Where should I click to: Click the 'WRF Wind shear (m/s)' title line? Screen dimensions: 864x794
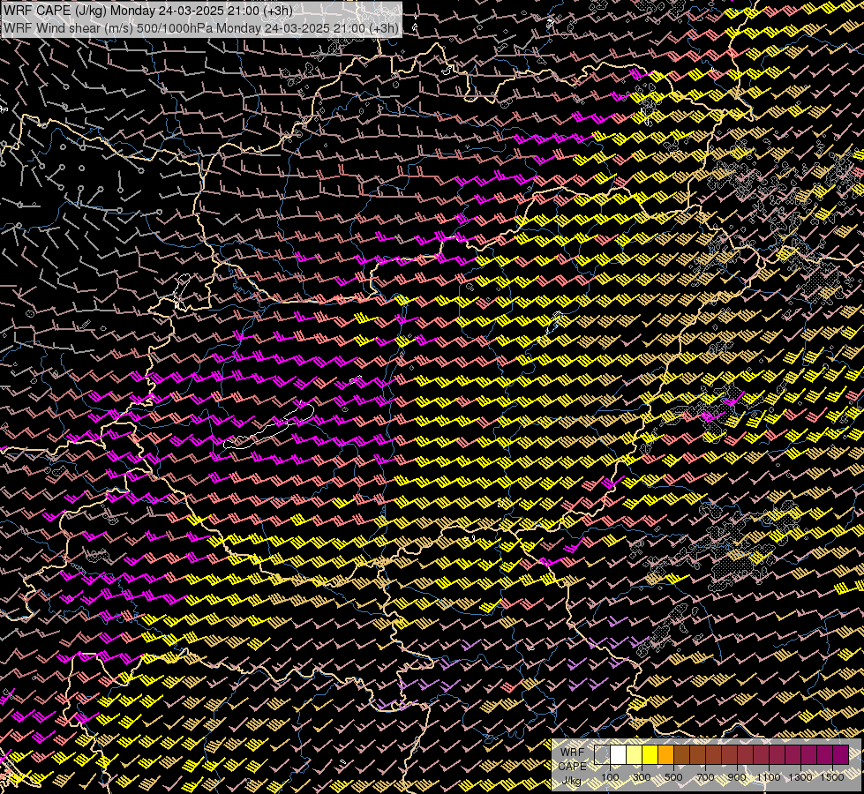(200, 28)
